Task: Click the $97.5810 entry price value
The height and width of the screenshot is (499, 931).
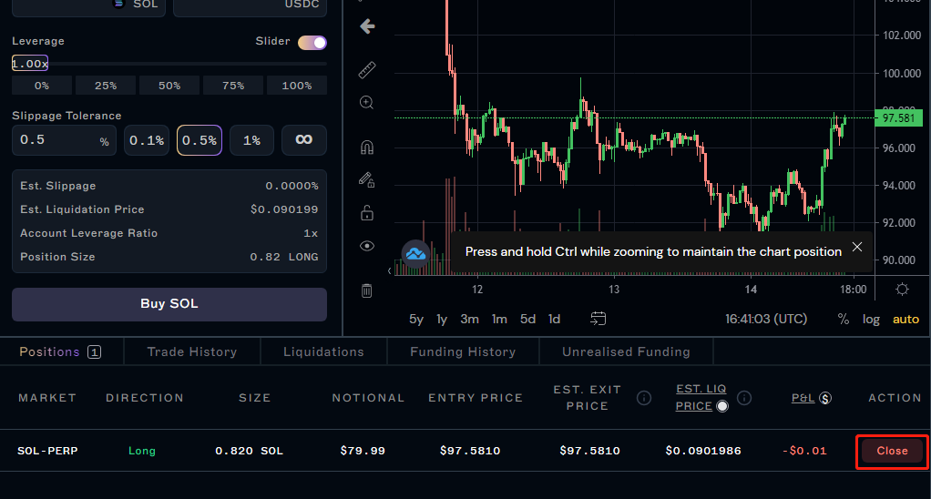Action: (470, 451)
